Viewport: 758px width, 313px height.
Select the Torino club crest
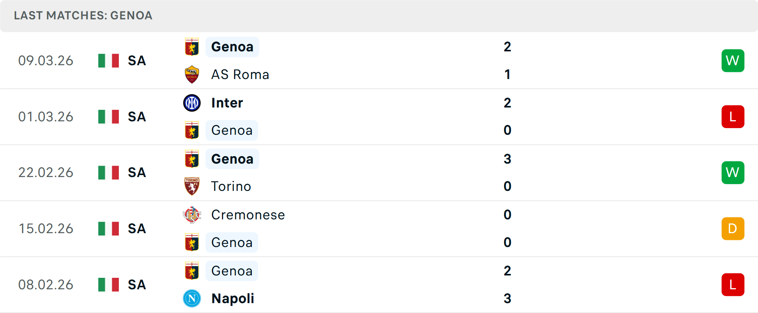(192, 186)
